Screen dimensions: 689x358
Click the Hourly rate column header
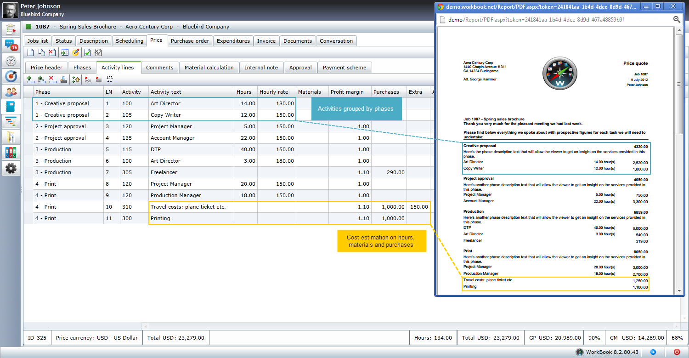coord(274,92)
